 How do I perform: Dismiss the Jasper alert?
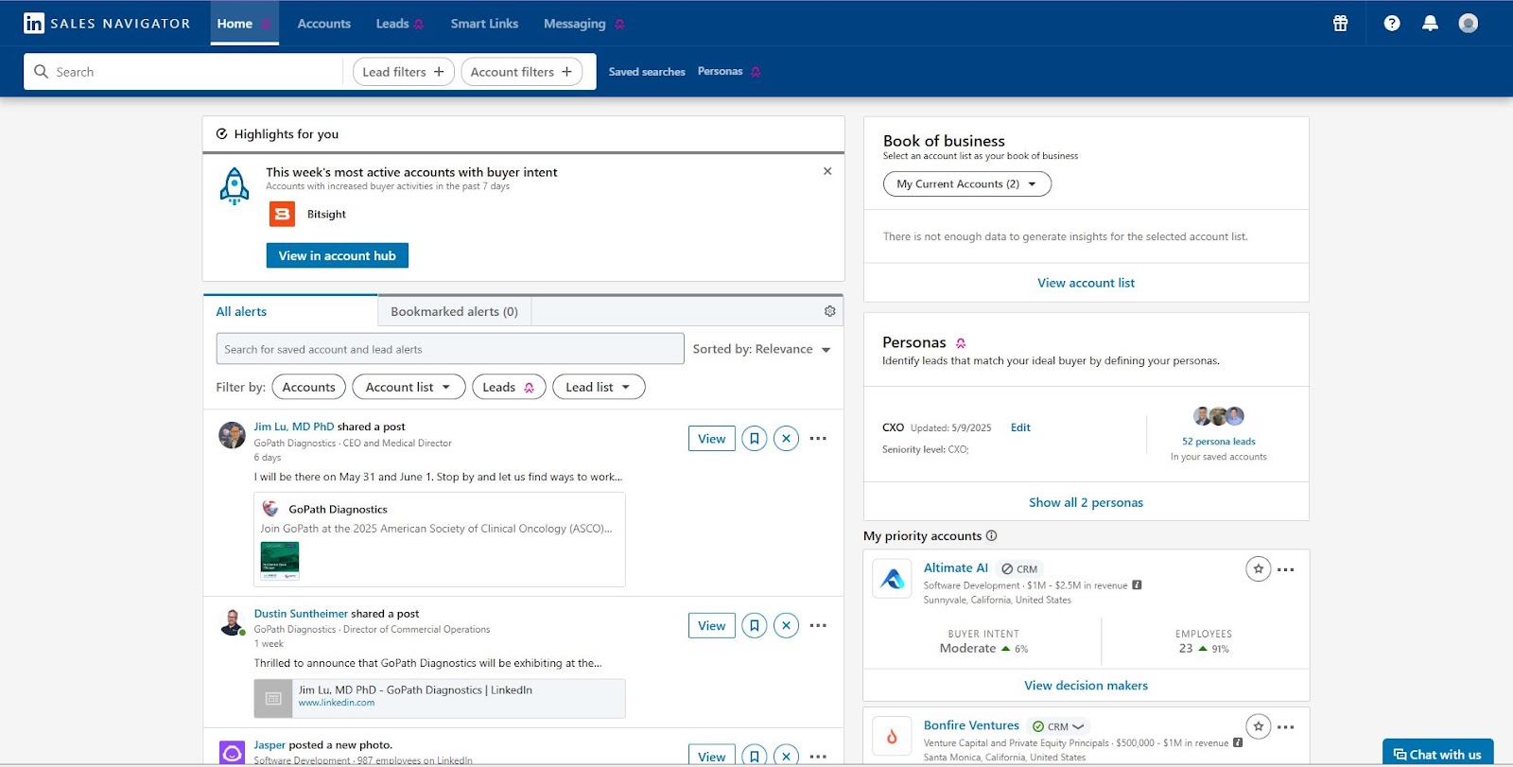coord(786,757)
